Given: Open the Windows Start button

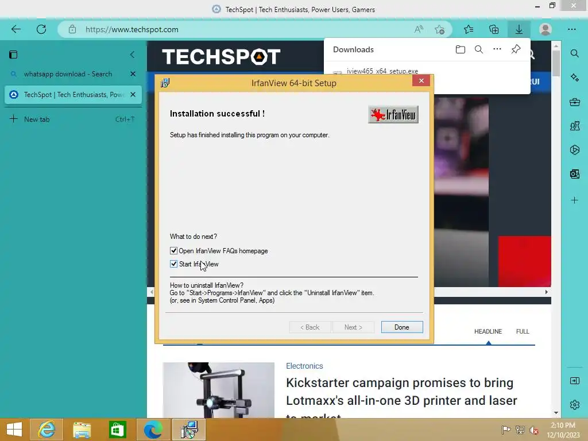Looking at the screenshot, I should pyautogui.click(x=14, y=430).
